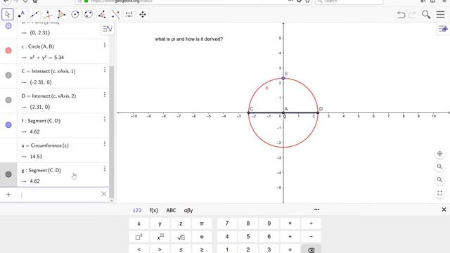Open the GeoGebra search magnifier
Viewport: 450px width, 253px height.
[x=426, y=14]
